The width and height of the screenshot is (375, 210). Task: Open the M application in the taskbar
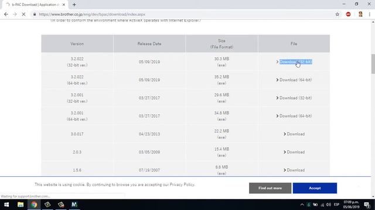[x=74, y=205]
